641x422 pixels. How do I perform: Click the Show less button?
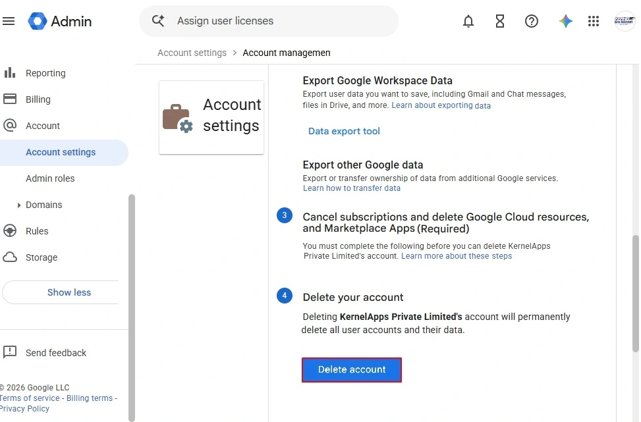[61, 292]
